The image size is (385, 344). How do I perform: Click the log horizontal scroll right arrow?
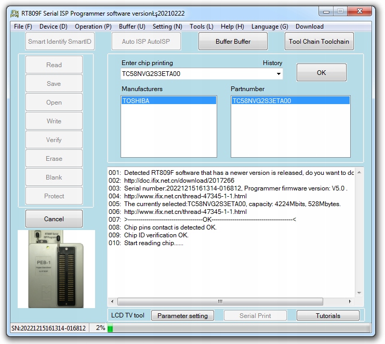(x=350, y=301)
